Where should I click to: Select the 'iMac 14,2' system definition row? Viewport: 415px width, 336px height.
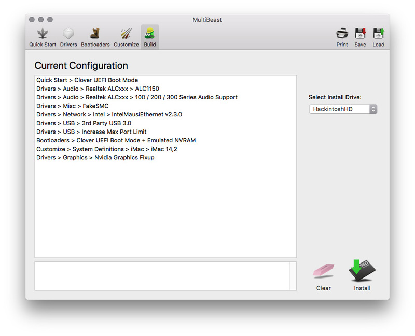click(165, 149)
